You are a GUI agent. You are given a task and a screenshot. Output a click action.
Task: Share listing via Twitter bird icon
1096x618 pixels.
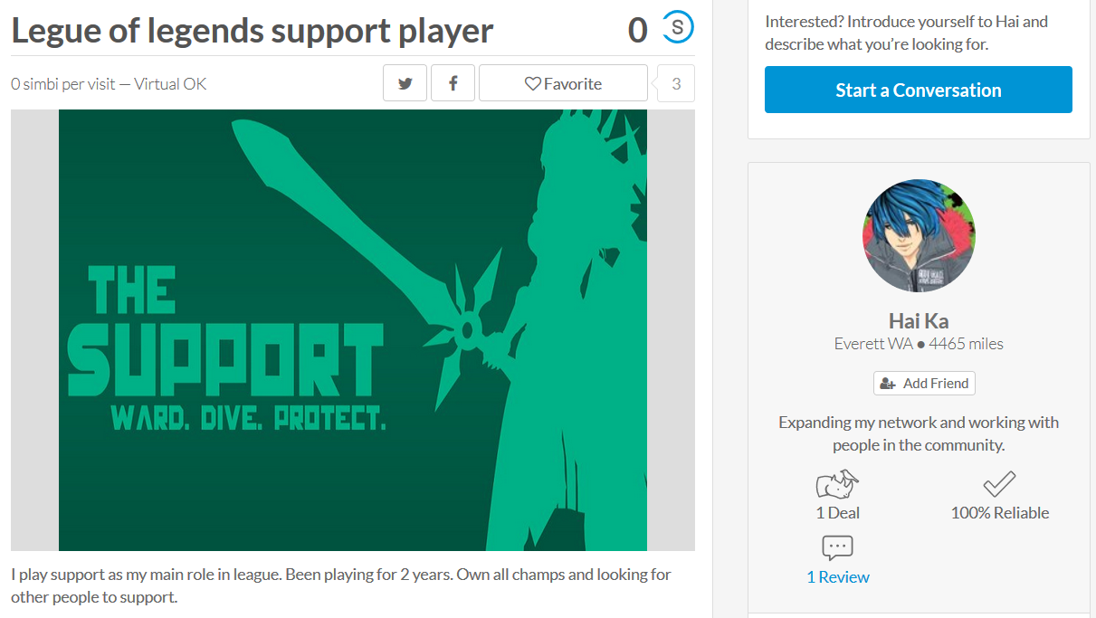[x=405, y=83]
